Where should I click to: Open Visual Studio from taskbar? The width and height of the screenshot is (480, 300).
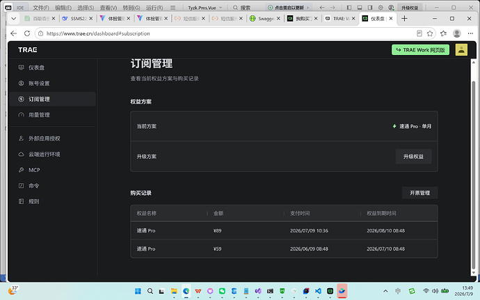[258, 291]
